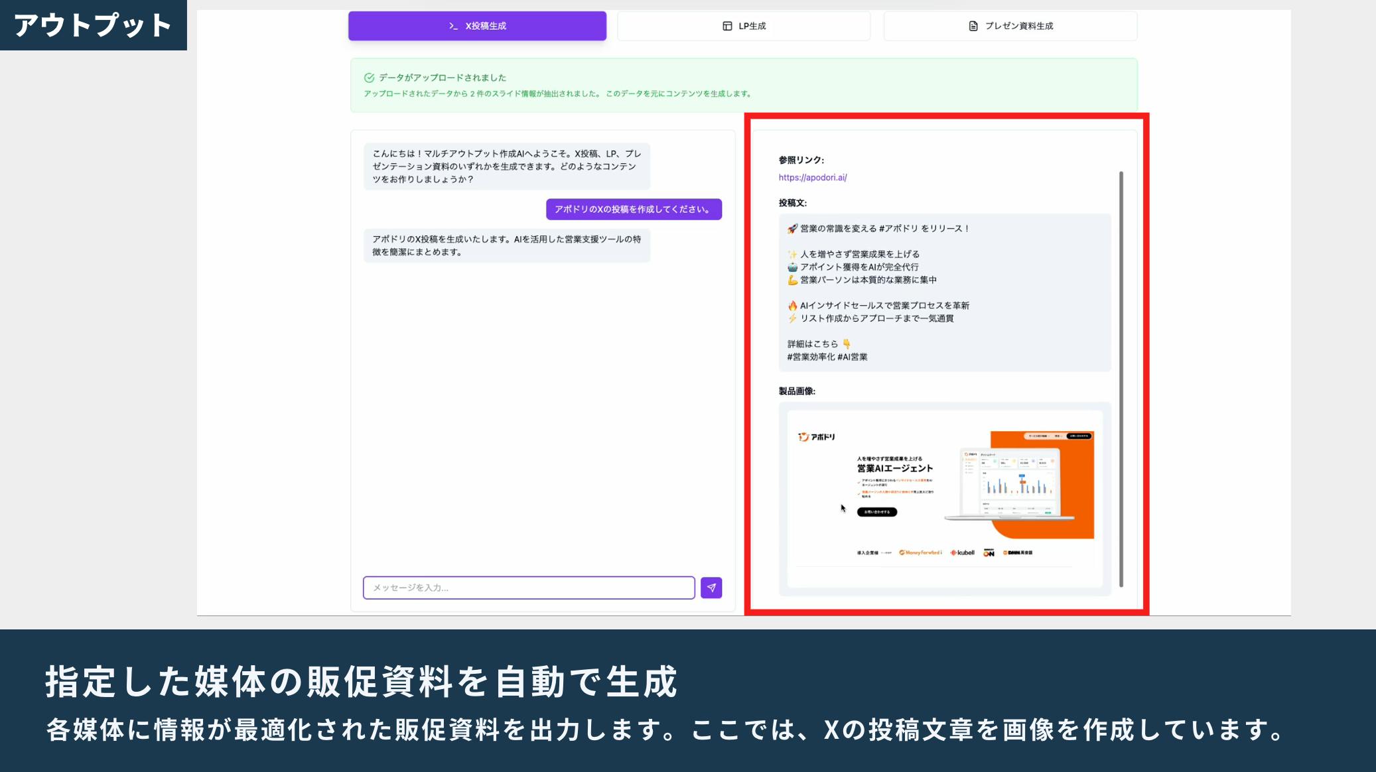Click the アウトプット header label

click(93, 25)
